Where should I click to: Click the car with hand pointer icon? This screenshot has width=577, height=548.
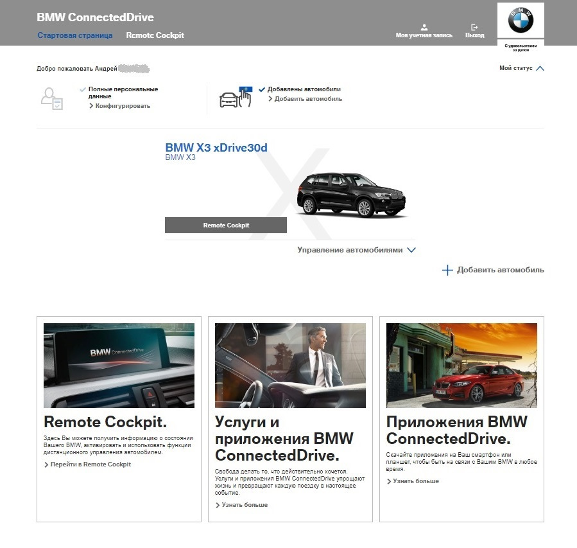[x=236, y=97]
